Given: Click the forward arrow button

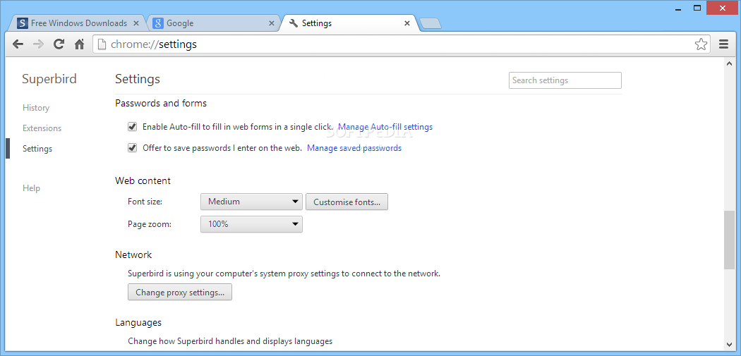Looking at the screenshot, I should tap(38, 44).
